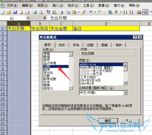Open the 视图 menu
The width and height of the screenshot is (152, 135).
coord(43,5)
